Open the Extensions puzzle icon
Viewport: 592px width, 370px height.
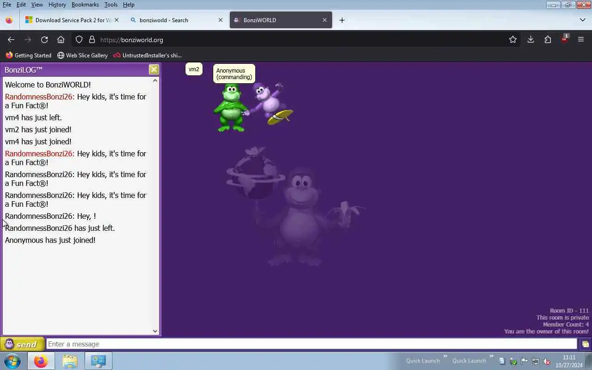click(x=548, y=40)
